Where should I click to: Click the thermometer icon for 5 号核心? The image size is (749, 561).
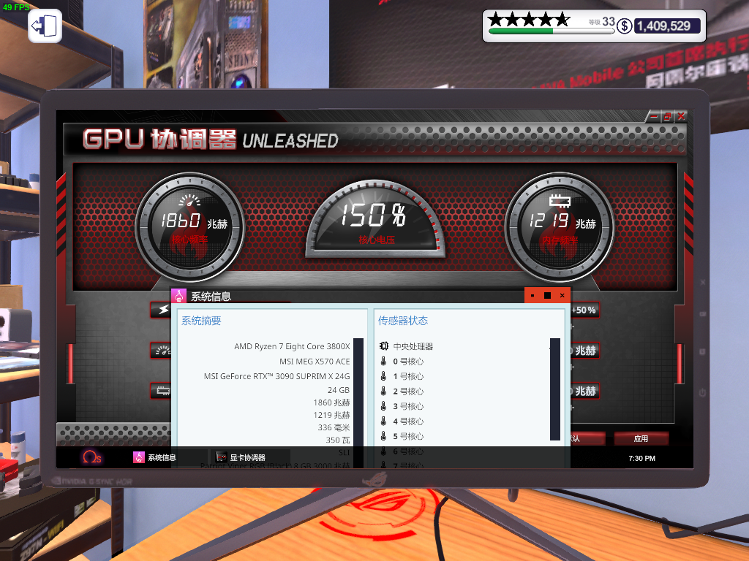383,436
